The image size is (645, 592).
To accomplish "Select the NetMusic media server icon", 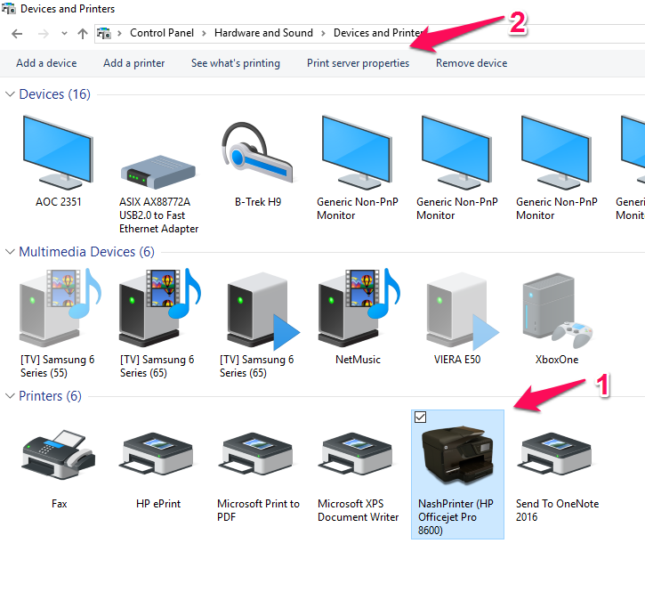I will click(358, 308).
